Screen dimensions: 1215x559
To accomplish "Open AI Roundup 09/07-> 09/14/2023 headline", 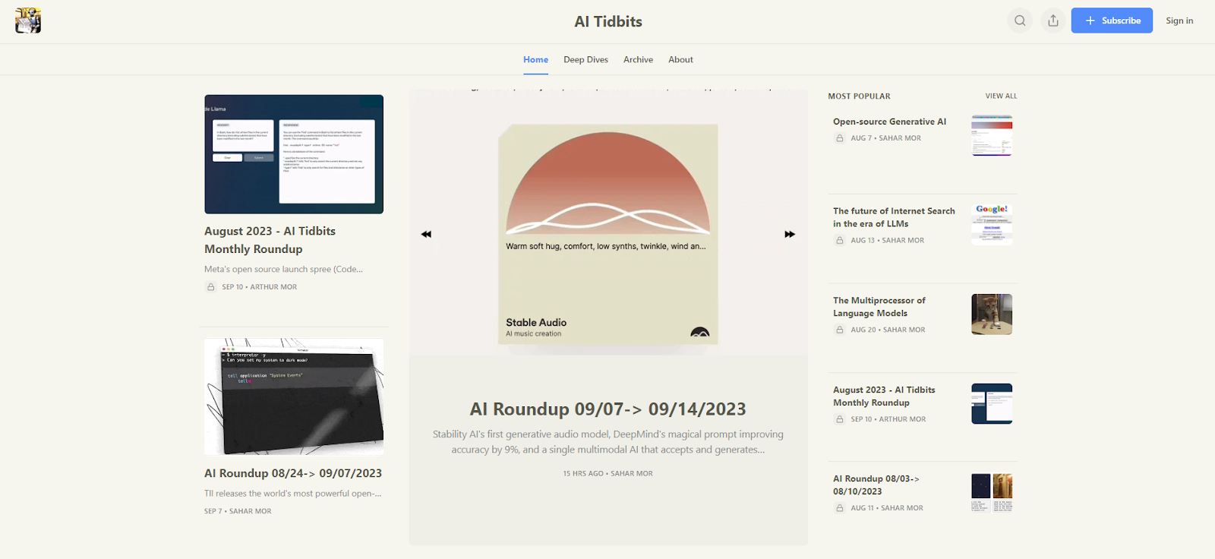I will pyautogui.click(x=607, y=409).
